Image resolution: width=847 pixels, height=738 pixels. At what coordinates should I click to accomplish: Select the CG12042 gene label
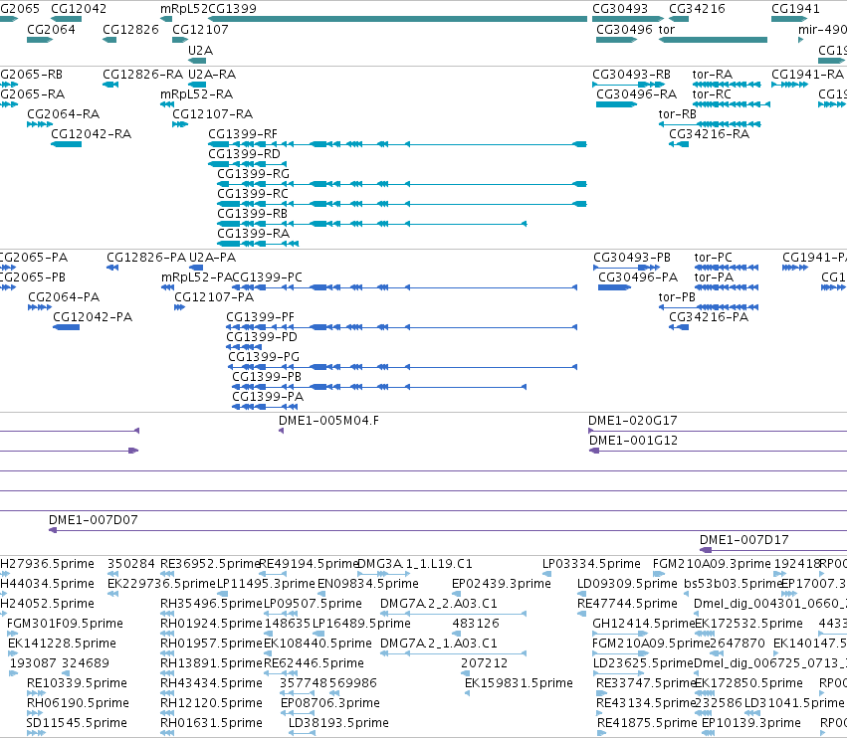coord(79,9)
